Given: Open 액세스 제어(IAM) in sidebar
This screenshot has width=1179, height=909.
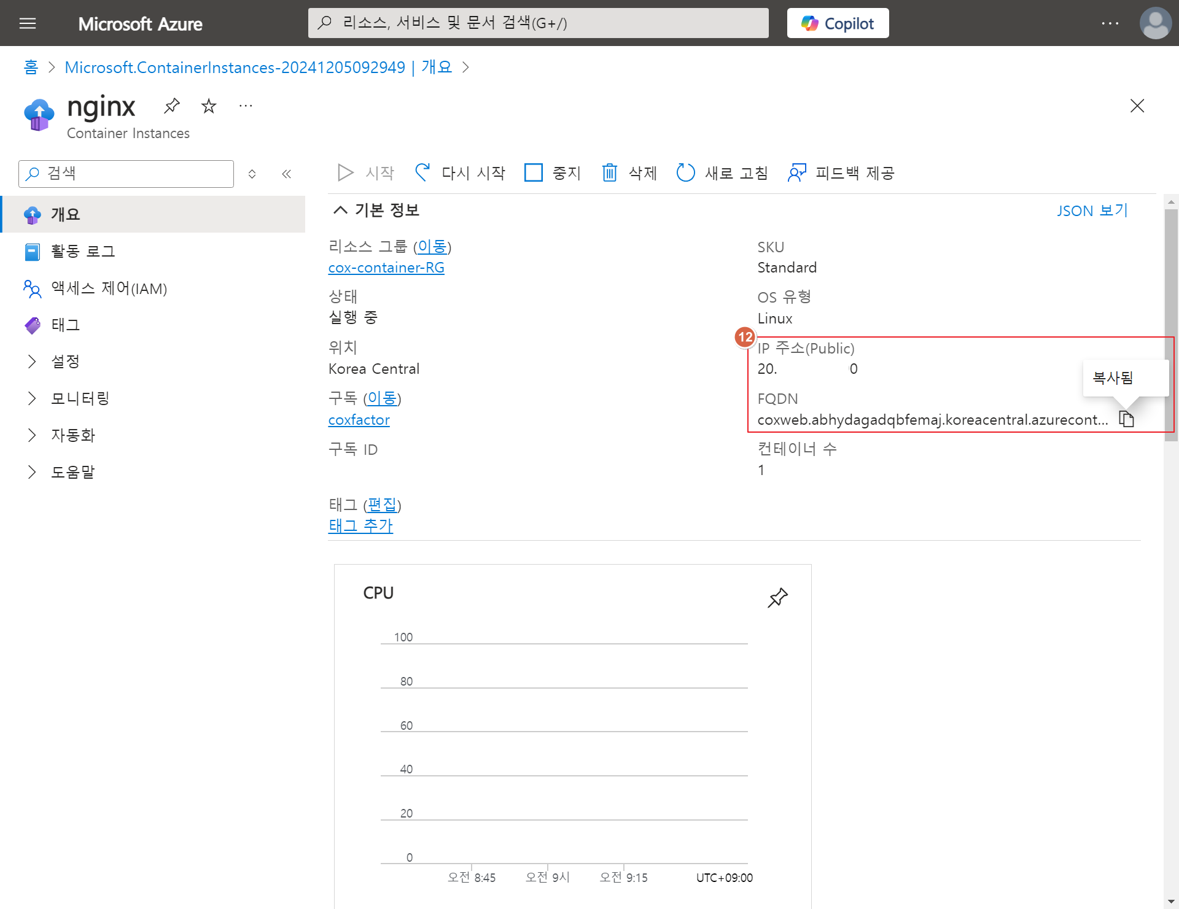Looking at the screenshot, I should pos(109,288).
